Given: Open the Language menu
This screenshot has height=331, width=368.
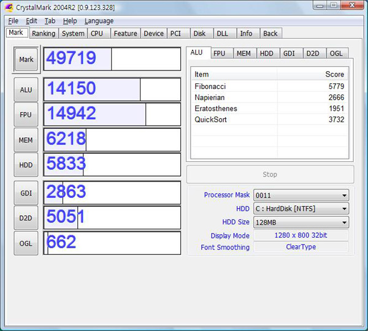Looking at the screenshot, I should (x=99, y=21).
